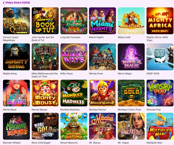The height and width of the screenshot is (145, 174).
Task: Open the Mirror Magic game thumbnail
Action: [x=131, y=57]
